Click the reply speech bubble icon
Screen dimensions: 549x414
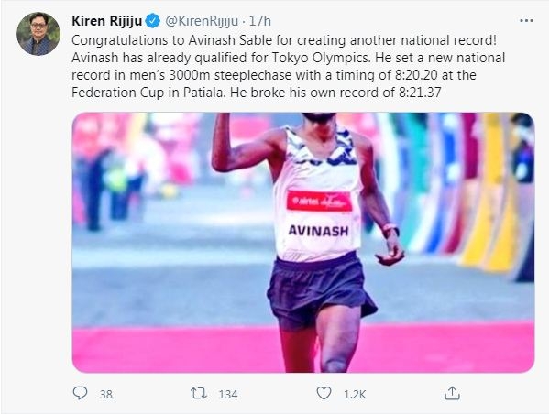(x=80, y=393)
